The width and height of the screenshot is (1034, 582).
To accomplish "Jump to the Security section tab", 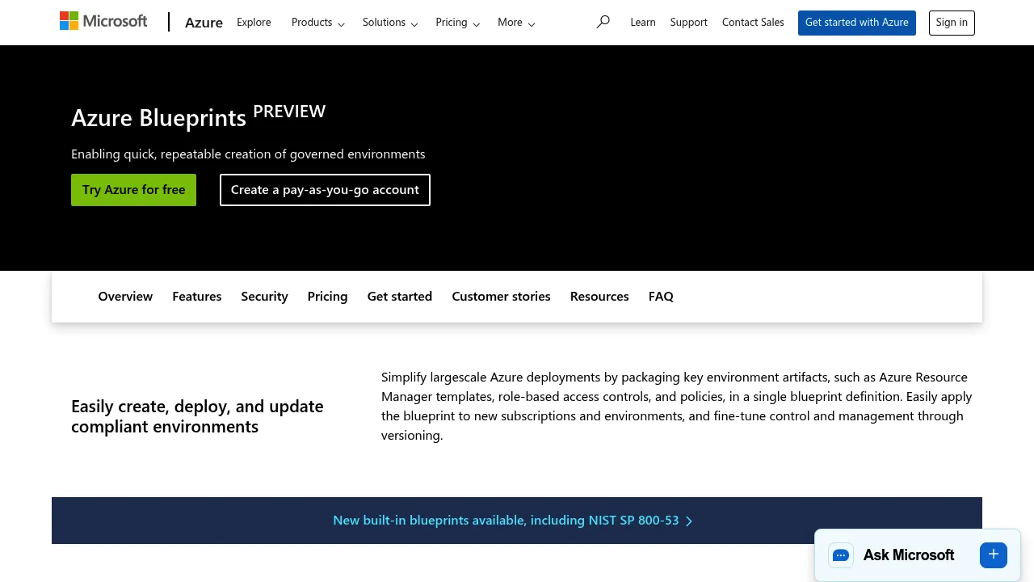I will [x=264, y=297].
